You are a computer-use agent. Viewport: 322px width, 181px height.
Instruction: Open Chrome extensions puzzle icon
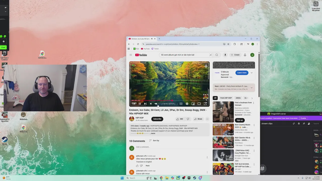tap(235, 44)
